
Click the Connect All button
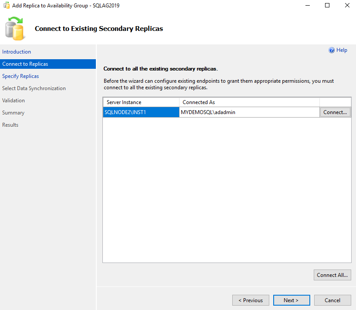332,275
